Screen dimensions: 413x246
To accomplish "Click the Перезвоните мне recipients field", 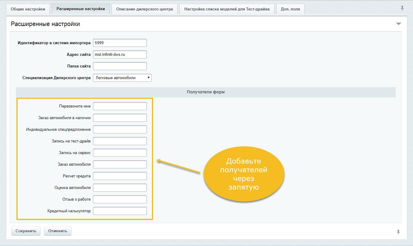I will coord(120,106).
